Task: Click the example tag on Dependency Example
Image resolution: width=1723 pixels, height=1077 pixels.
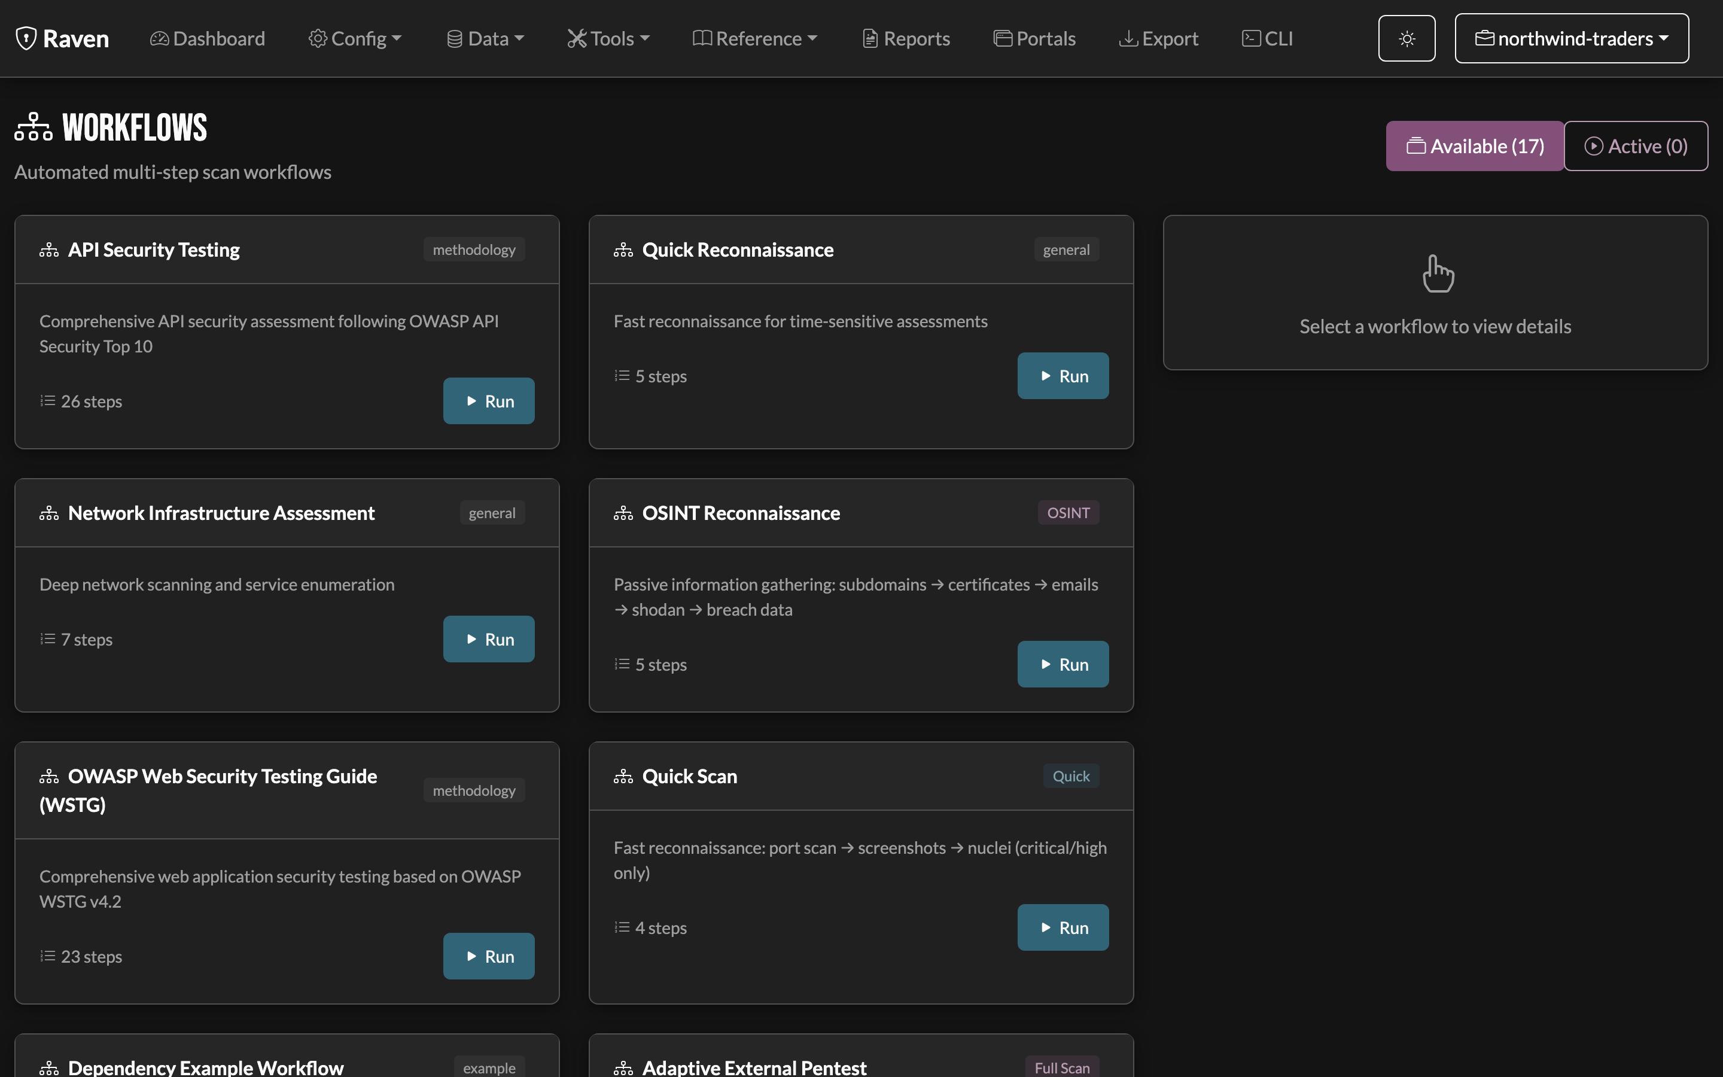Action: [x=489, y=1068]
